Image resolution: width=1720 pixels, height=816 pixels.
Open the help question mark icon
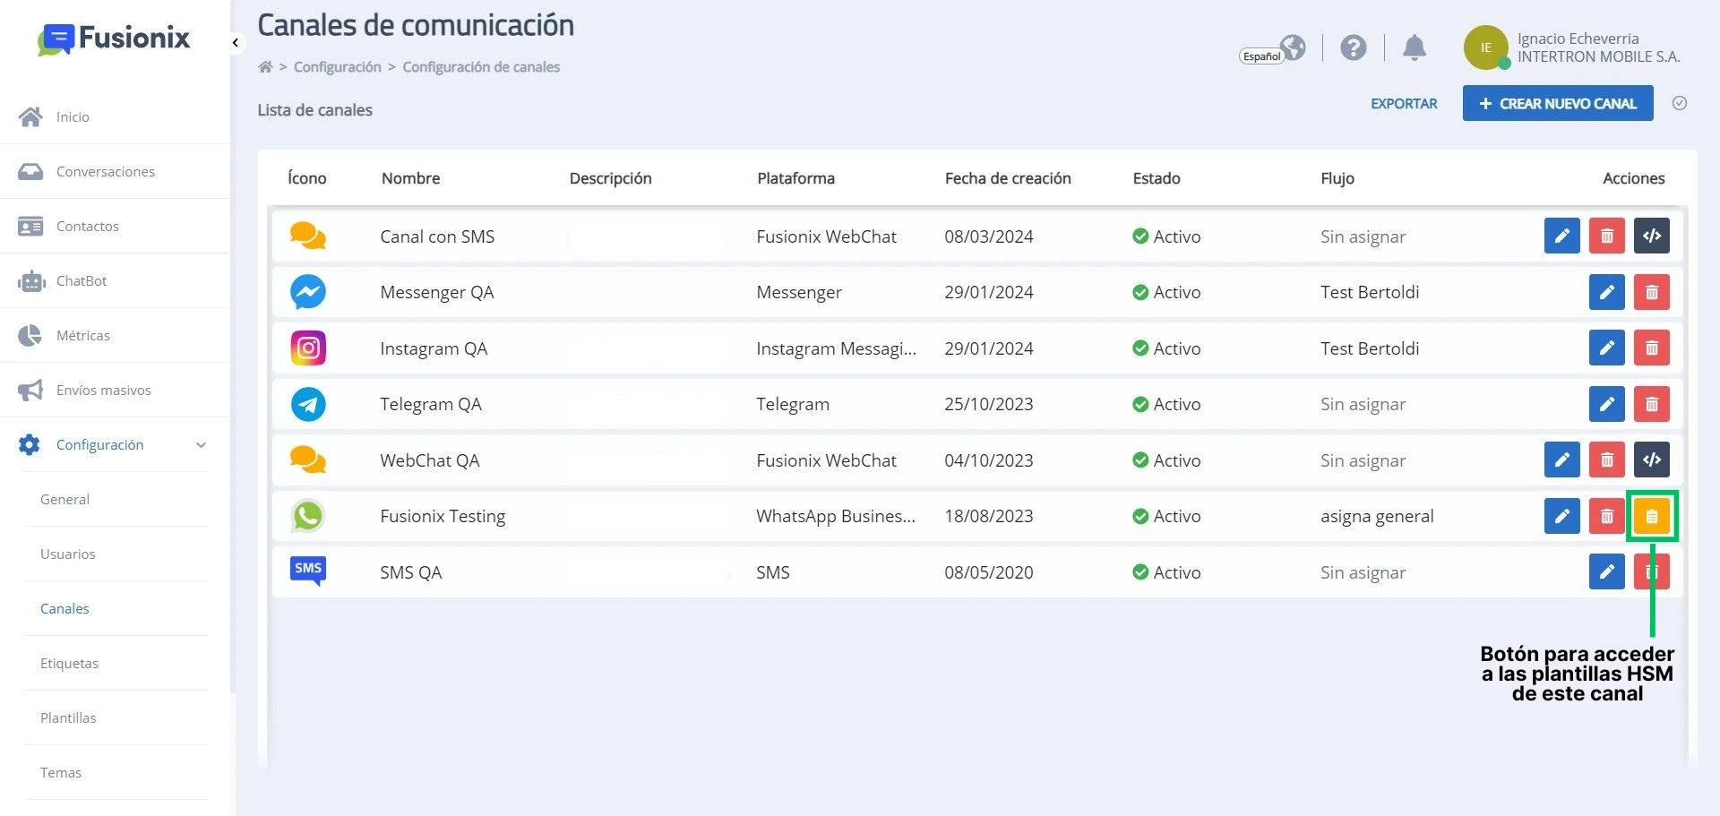click(1354, 47)
